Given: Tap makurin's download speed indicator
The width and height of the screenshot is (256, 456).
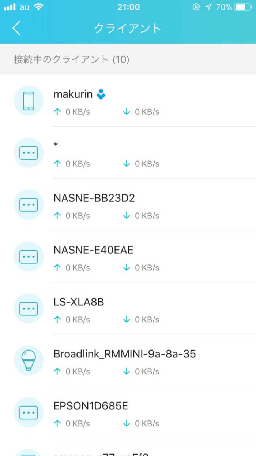Looking at the screenshot, I should (x=141, y=112).
